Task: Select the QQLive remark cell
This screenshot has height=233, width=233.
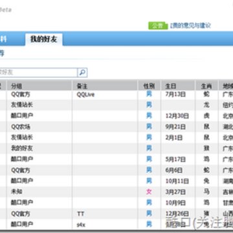Action: (85, 94)
